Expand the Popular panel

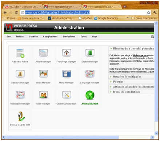(131, 82)
